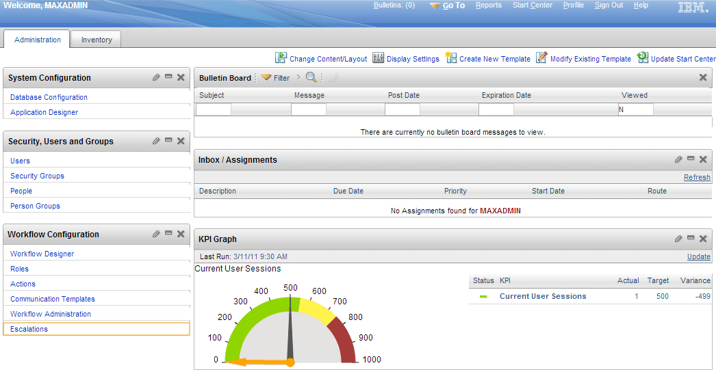Edit the KPI Graph portlet

pos(678,238)
